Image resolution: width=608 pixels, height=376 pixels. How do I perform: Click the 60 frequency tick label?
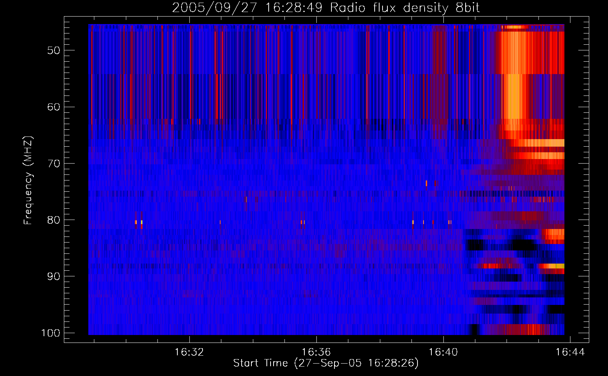point(54,107)
